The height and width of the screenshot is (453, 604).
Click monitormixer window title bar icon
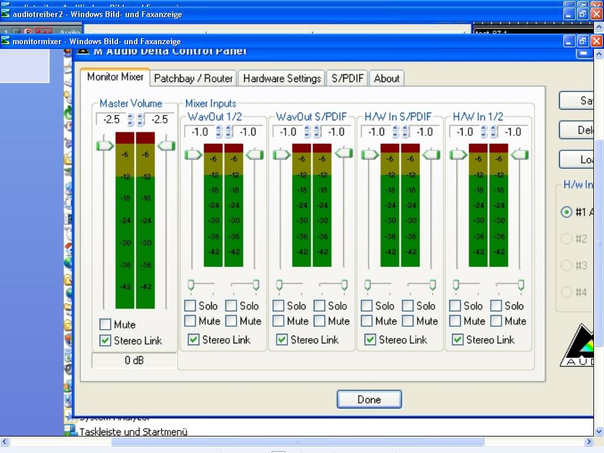click(5, 41)
